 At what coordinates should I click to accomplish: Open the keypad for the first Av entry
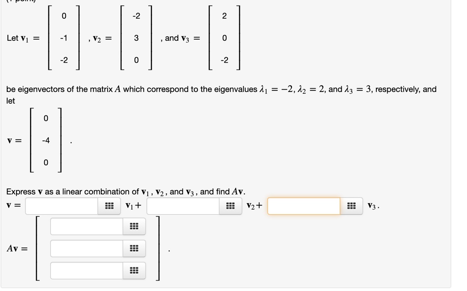point(134,226)
